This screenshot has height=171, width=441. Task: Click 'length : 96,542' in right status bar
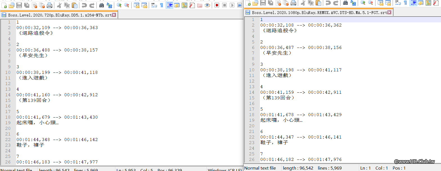(298, 168)
